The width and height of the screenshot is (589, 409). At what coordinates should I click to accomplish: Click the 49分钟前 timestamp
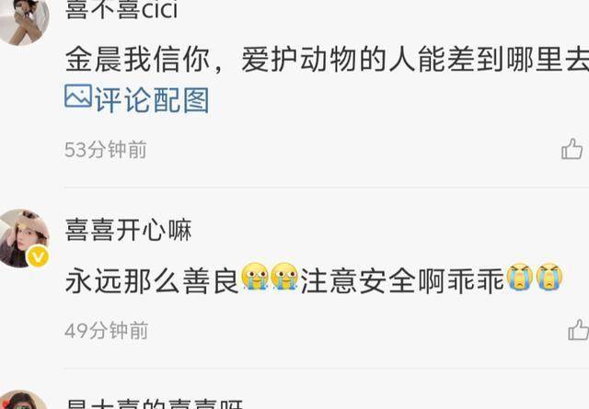107,331
